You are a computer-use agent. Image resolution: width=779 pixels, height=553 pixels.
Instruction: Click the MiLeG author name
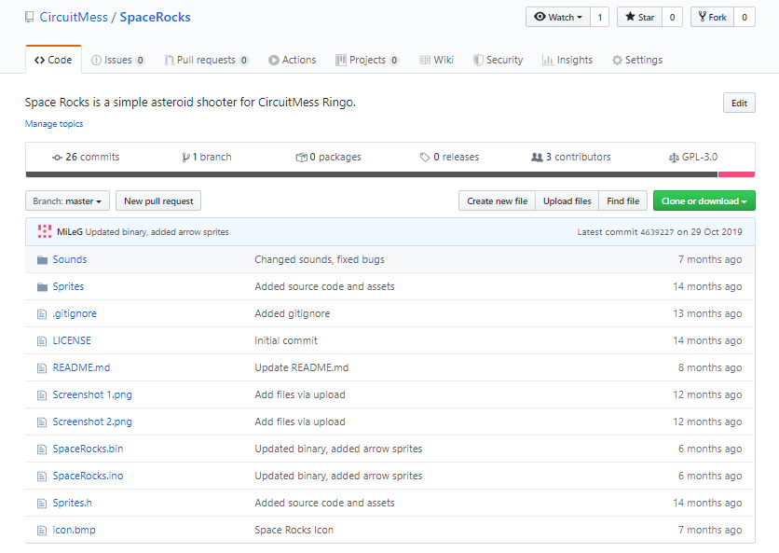point(70,232)
